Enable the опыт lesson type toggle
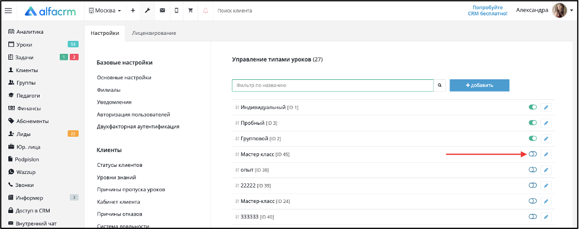This screenshot has height=229, width=579. coord(532,170)
